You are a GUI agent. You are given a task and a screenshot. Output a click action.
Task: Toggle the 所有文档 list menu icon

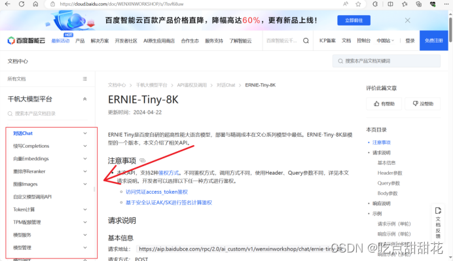[85, 78]
